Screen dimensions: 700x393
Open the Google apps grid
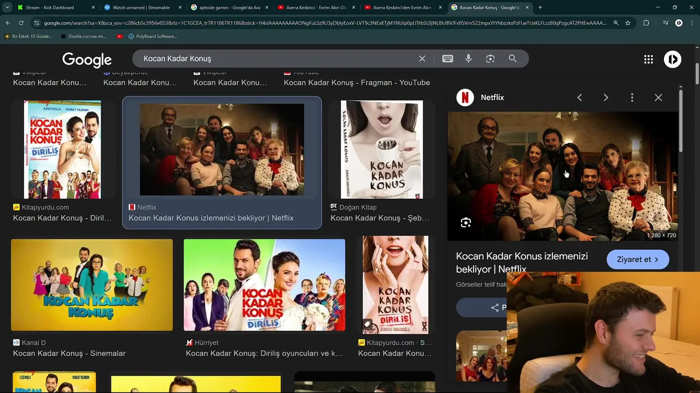point(649,59)
